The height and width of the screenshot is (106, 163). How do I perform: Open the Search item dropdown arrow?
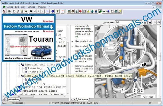[141, 22]
